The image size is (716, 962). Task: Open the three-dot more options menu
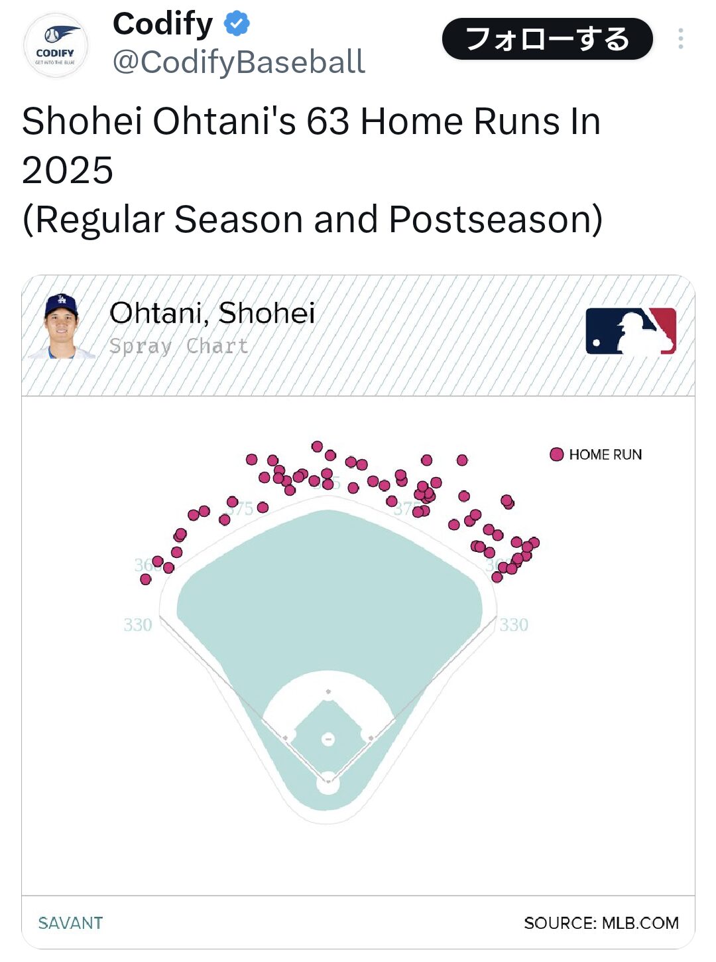click(x=680, y=39)
